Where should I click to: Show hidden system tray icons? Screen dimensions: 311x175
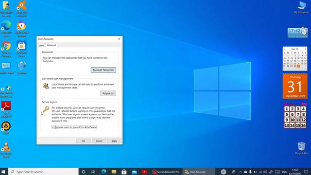point(241,172)
